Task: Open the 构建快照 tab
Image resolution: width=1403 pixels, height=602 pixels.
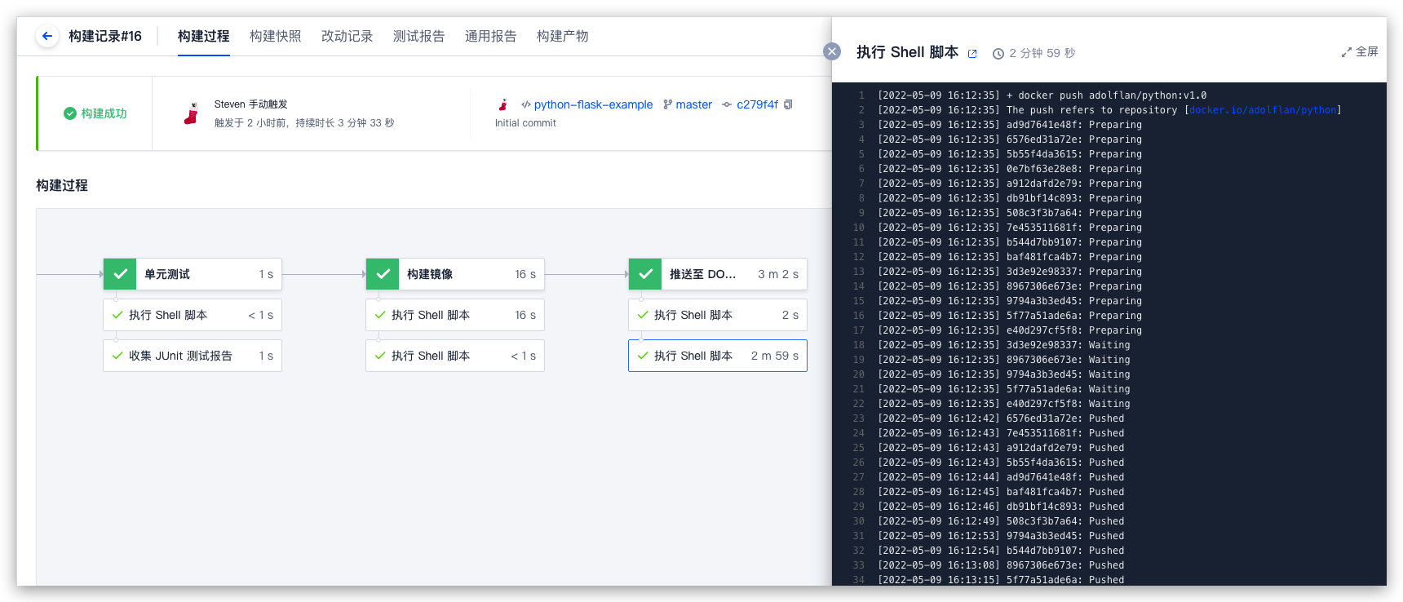Action: 276,36
